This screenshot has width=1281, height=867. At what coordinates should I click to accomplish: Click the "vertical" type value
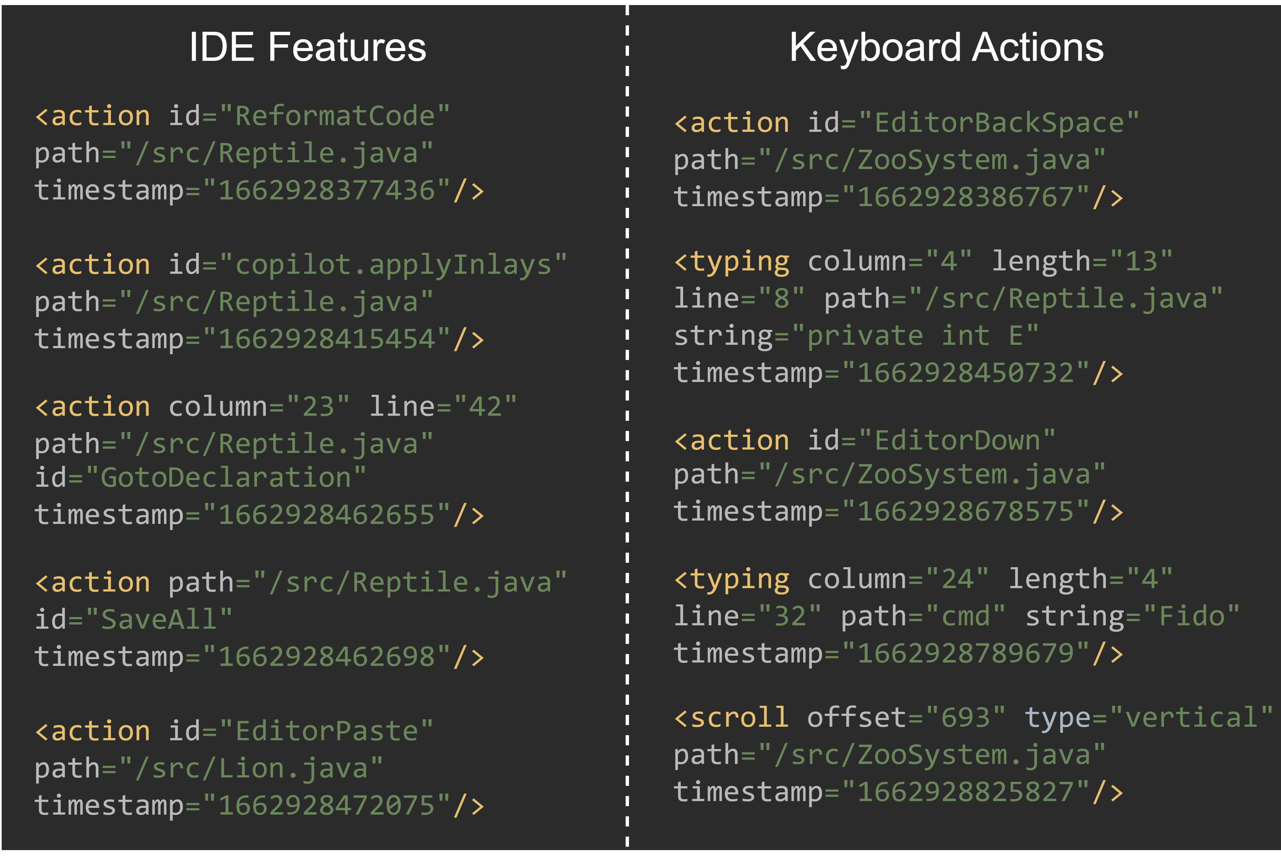(1191, 717)
